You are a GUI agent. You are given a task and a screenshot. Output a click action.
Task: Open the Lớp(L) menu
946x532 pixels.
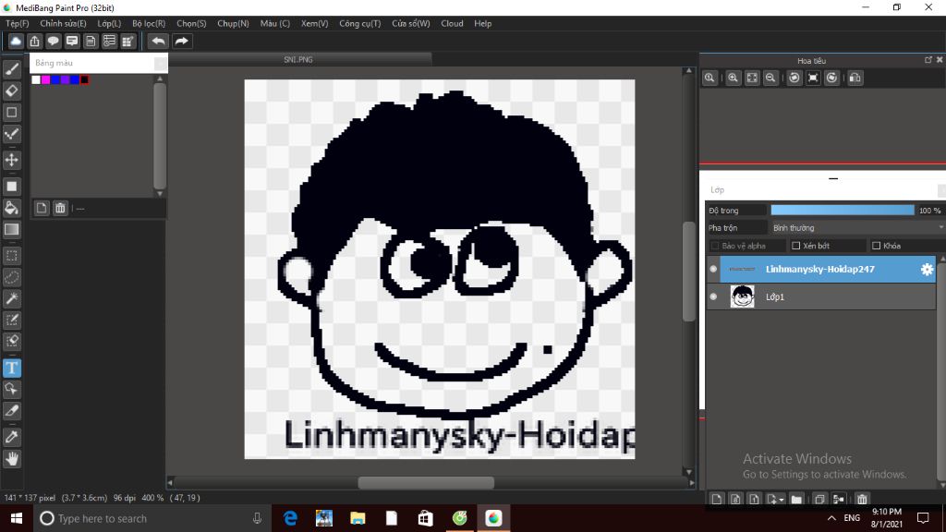pos(109,23)
